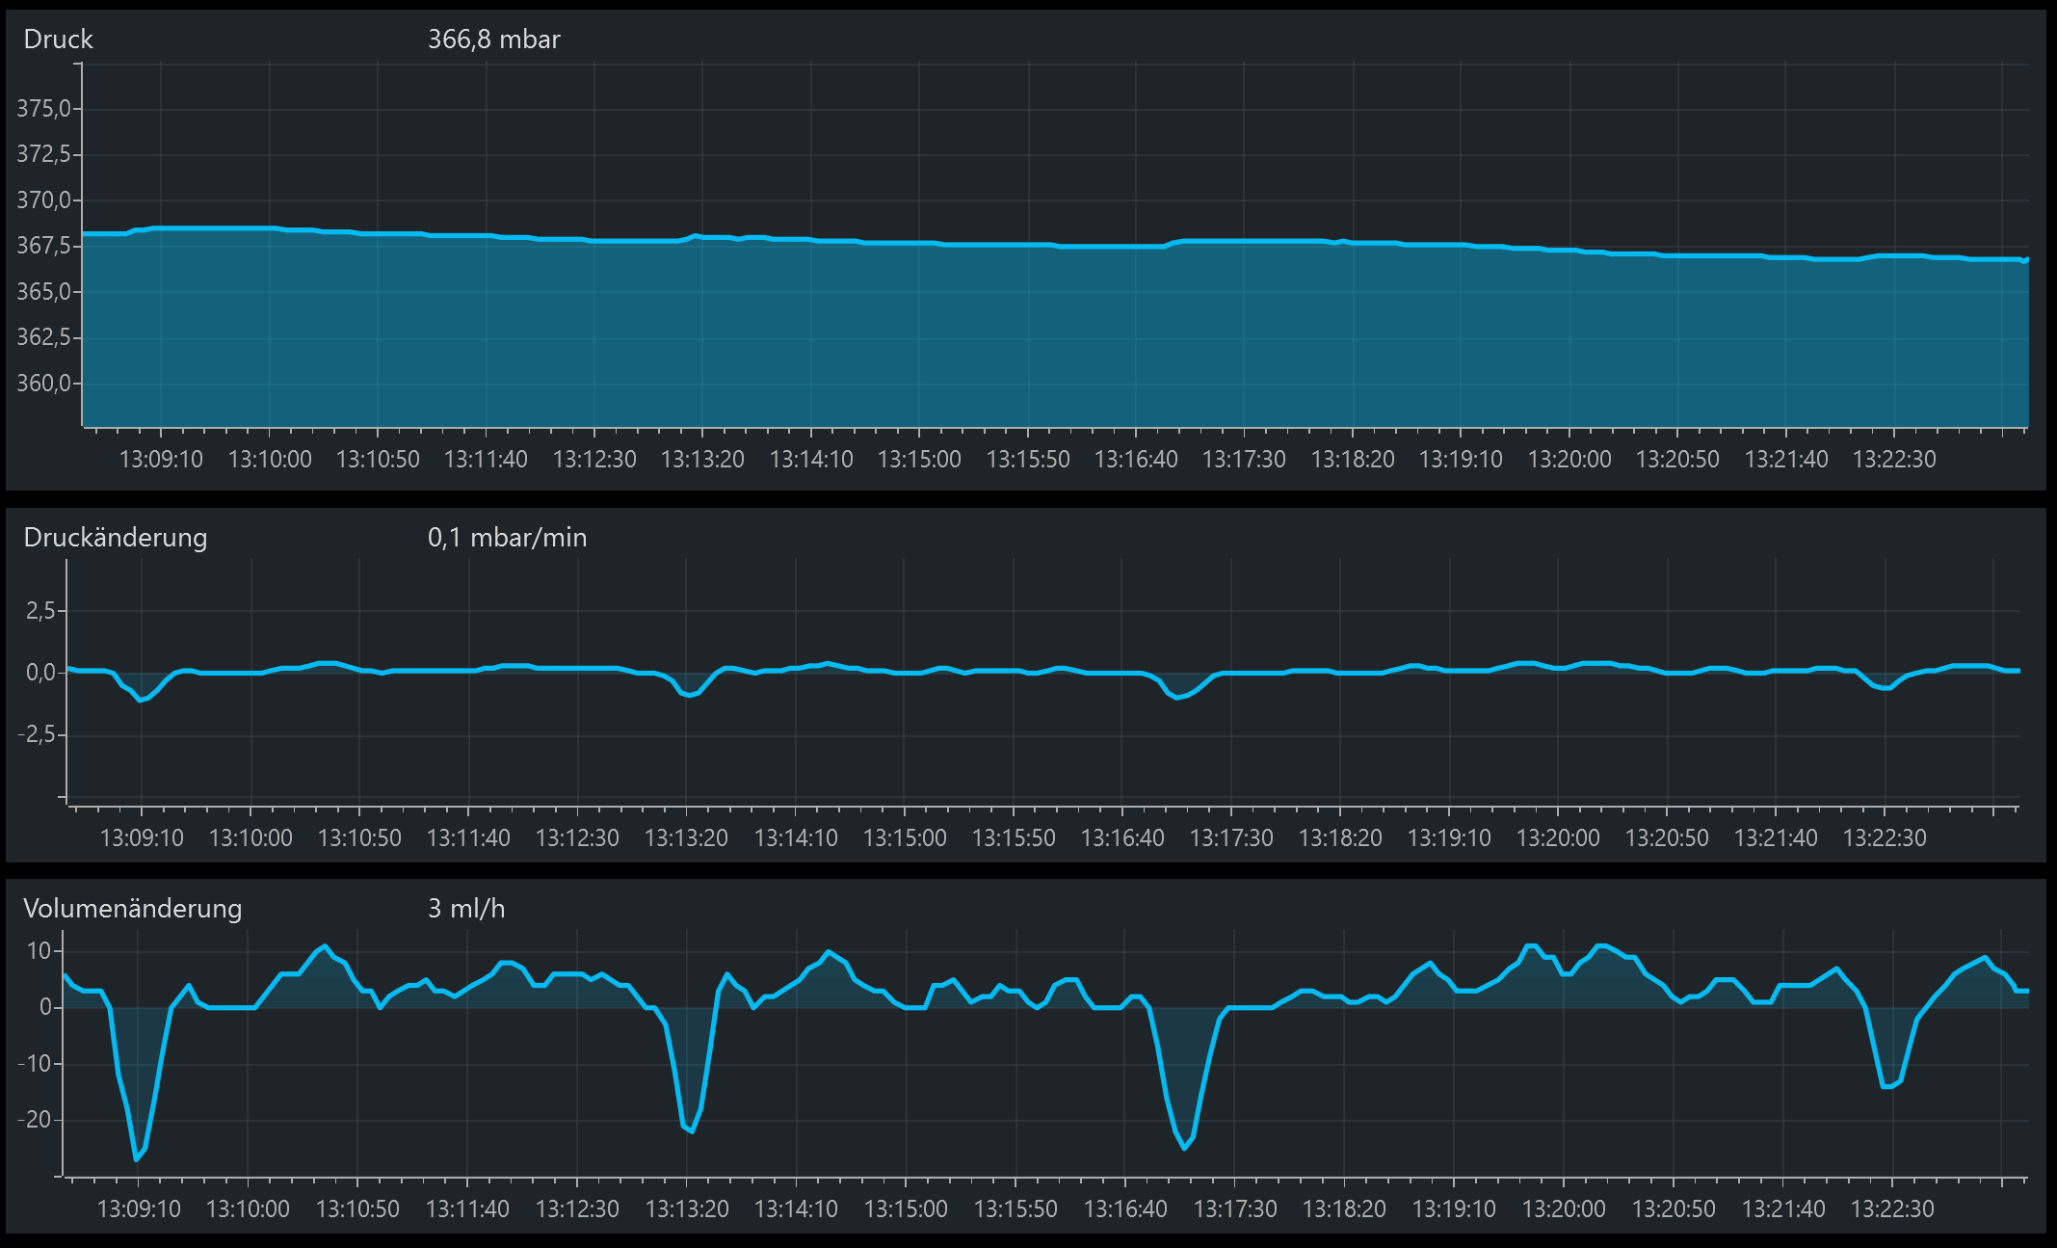This screenshot has width=2057, height=1248.
Task: Click the 13:11:40 time label under Druckänderung chart
Action: (x=468, y=838)
